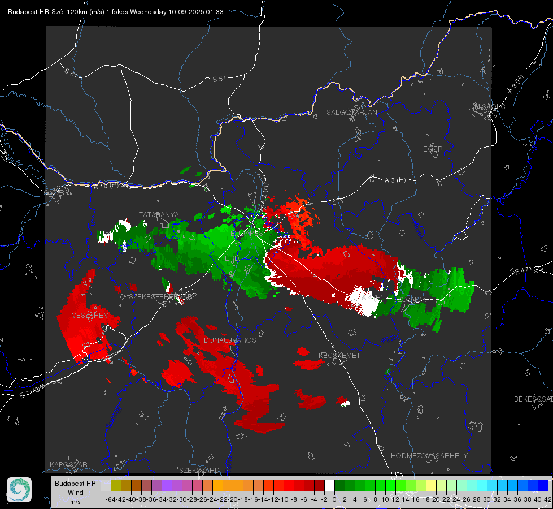Select the SZÉKESFEHÉRVÁR label

coord(160,296)
